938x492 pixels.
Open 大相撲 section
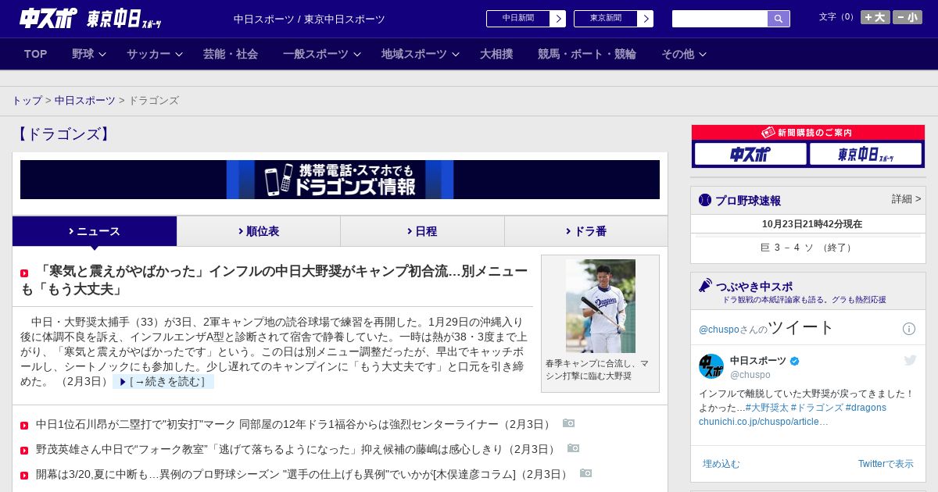[496, 54]
